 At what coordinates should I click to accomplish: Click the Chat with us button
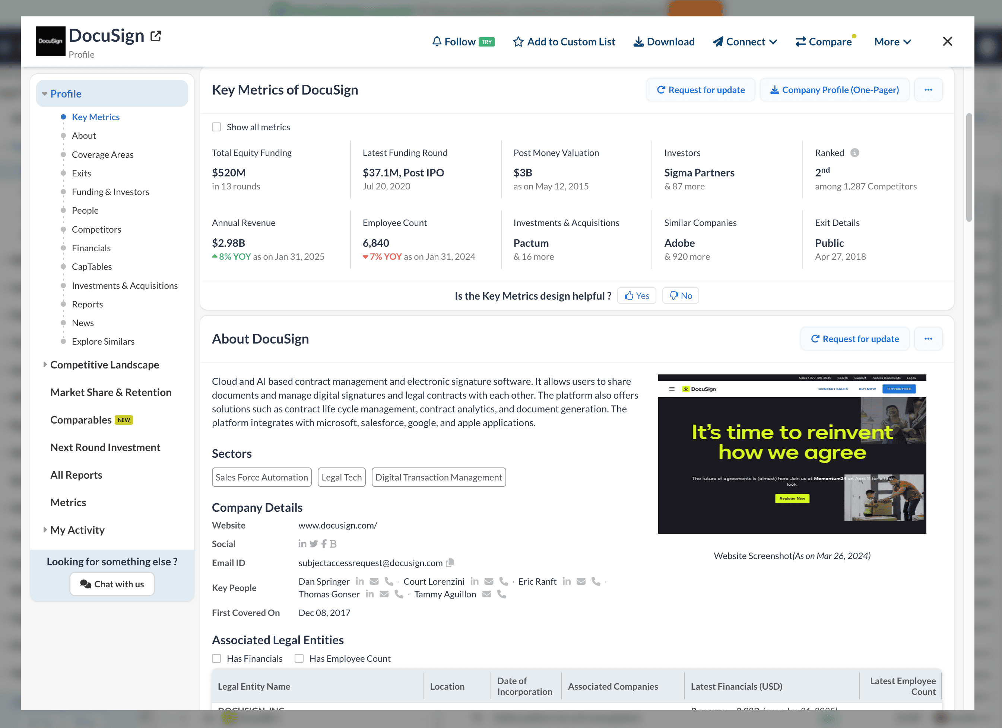(x=112, y=584)
